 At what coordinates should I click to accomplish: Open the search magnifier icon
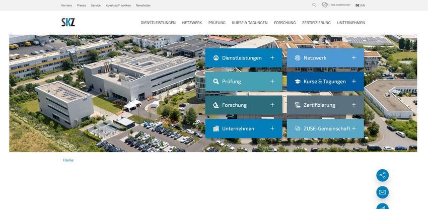[x=314, y=5]
